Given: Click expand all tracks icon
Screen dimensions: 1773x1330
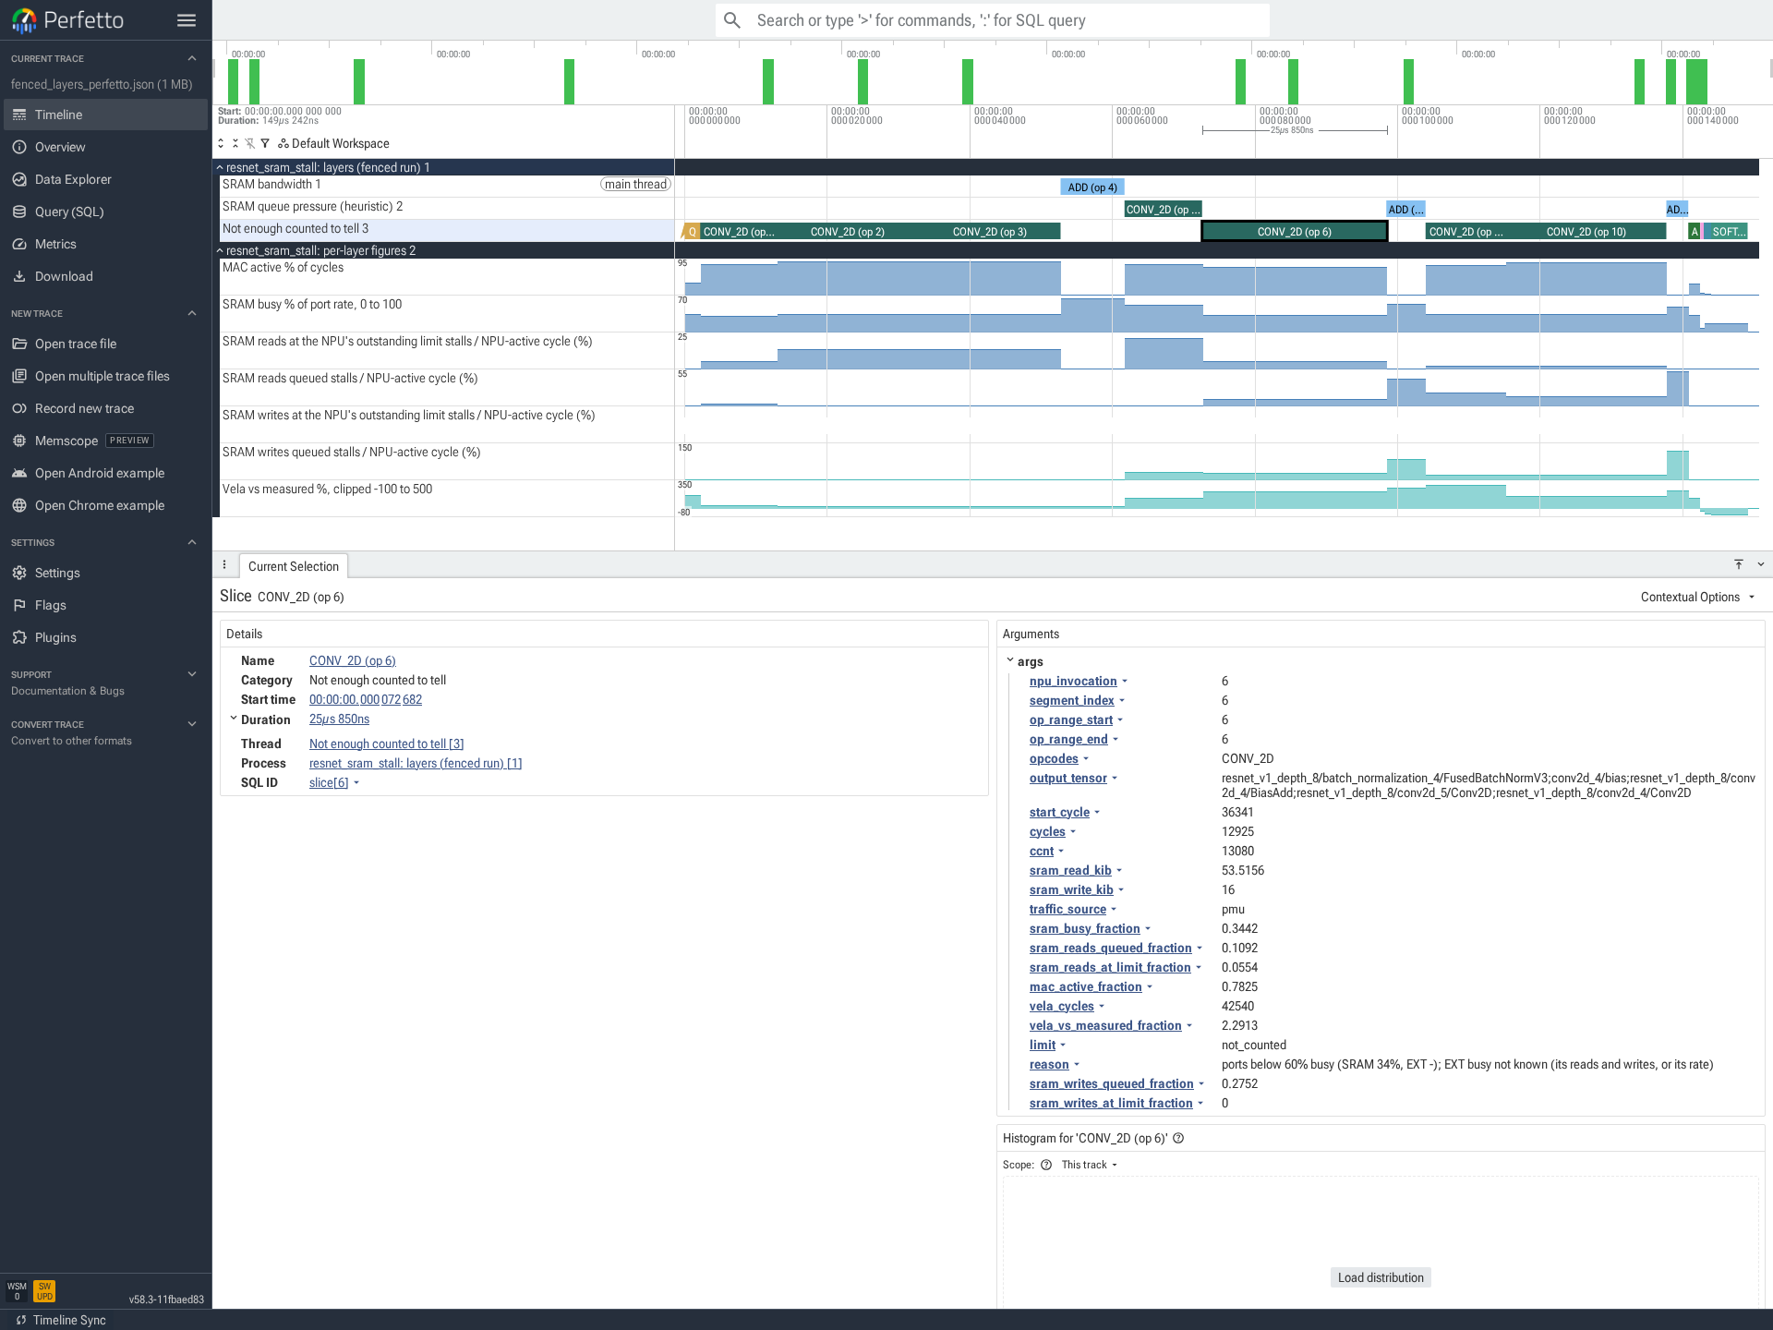Looking at the screenshot, I should (221, 143).
